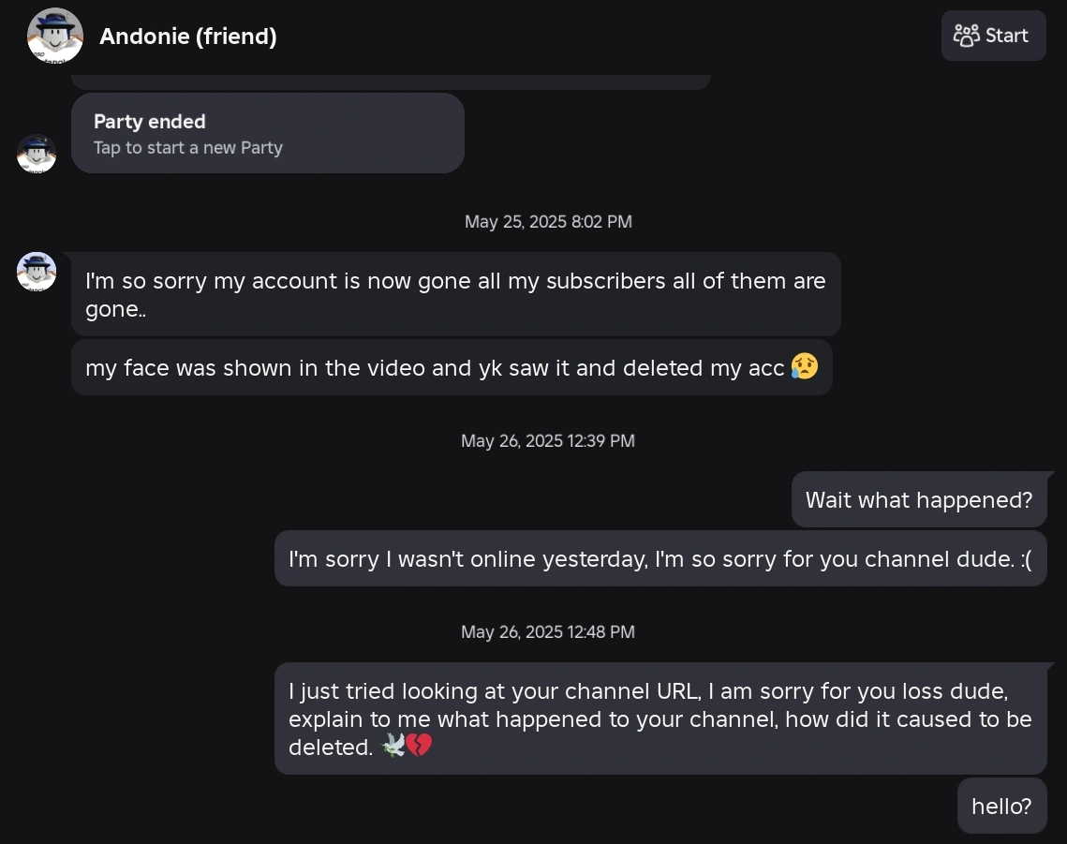Click 'channel URL' long message bubble

659,718
